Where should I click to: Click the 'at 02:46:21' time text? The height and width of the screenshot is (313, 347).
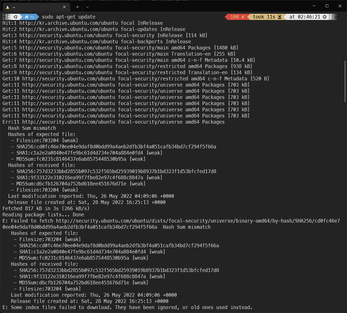point(305,17)
